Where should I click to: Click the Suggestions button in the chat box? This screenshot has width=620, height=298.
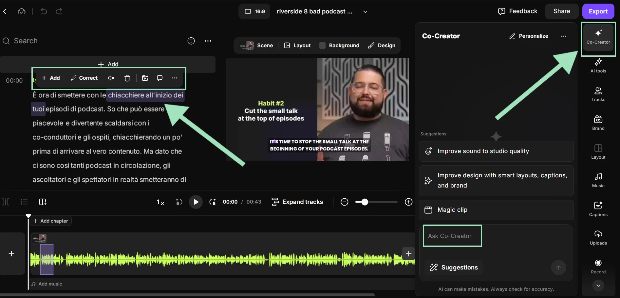click(x=454, y=268)
